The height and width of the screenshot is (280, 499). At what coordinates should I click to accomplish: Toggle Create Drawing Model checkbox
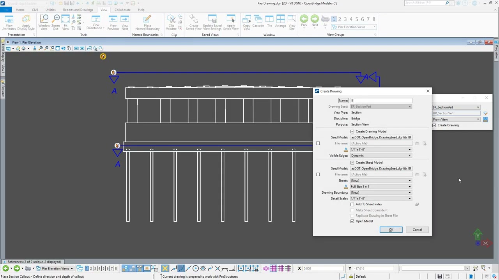coord(352,131)
